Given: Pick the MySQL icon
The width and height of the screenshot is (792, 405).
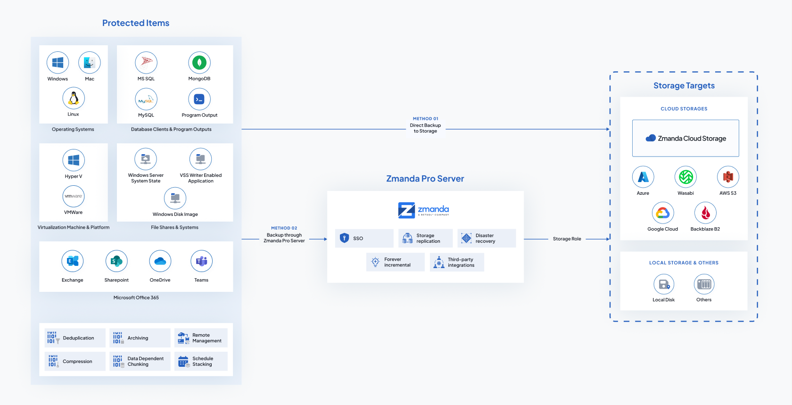Looking at the screenshot, I should (x=146, y=99).
